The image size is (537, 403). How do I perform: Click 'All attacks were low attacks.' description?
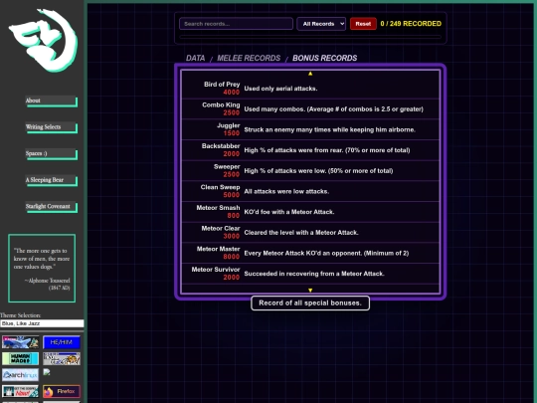[x=286, y=191]
